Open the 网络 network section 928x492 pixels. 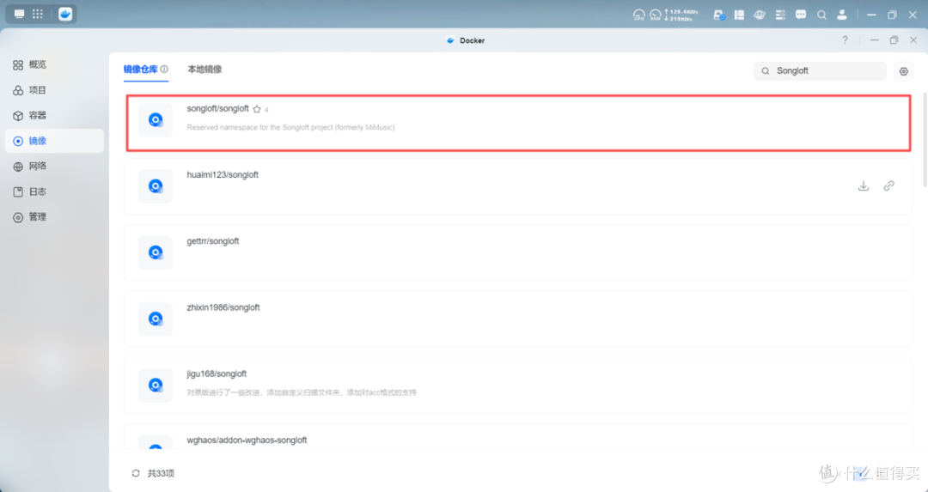(29, 167)
